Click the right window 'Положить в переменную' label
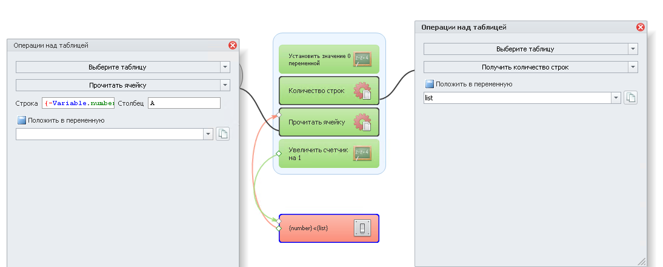The width and height of the screenshot is (663, 267). point(474,84)
